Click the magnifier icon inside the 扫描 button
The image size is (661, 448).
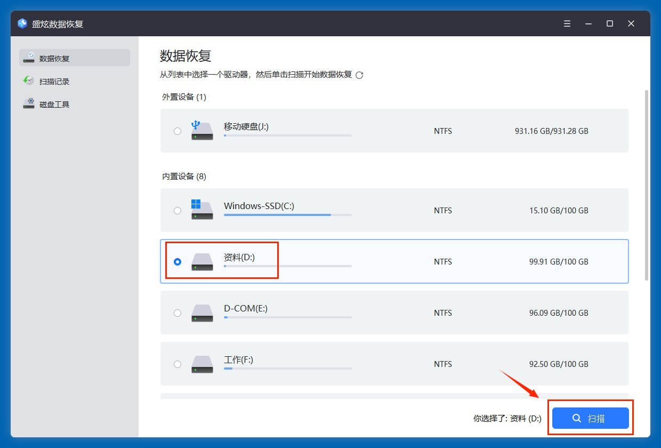576,418
